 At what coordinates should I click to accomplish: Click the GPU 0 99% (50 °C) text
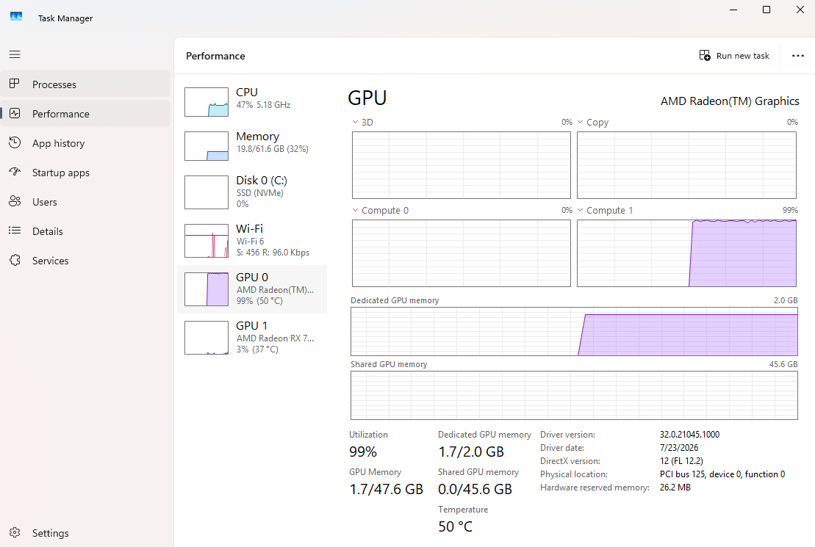pos(259,301)
